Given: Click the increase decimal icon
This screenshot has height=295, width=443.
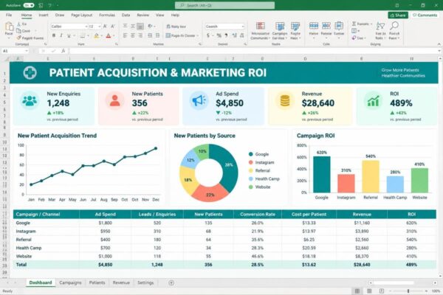Looking at the screenshot, I should pyautogui.click(x=235, y=35).
